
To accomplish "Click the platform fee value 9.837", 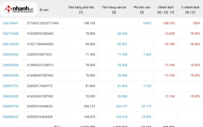I will pyautogui.click(x=147, y=23).
